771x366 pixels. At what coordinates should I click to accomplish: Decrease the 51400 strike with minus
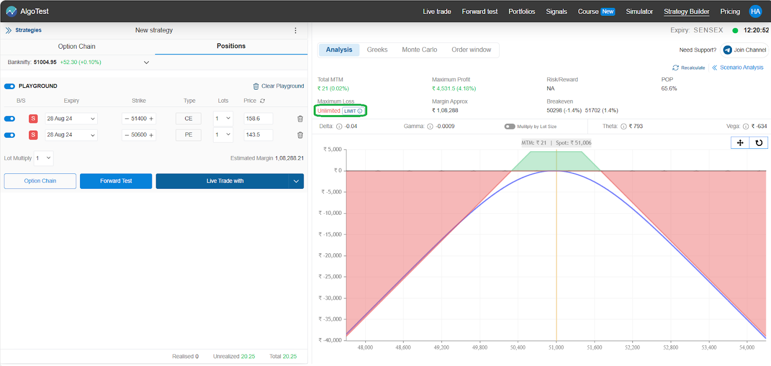[x=127, y=118]
